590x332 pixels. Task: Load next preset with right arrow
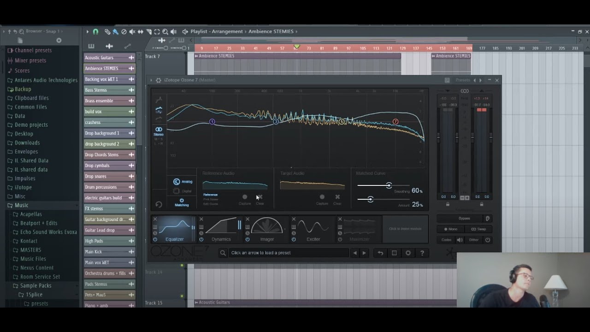(364, 253)
